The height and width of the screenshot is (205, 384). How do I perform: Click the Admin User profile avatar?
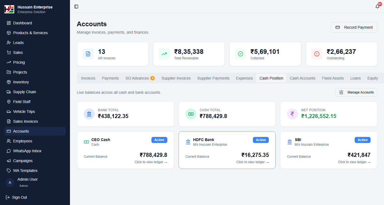[10, 182]
